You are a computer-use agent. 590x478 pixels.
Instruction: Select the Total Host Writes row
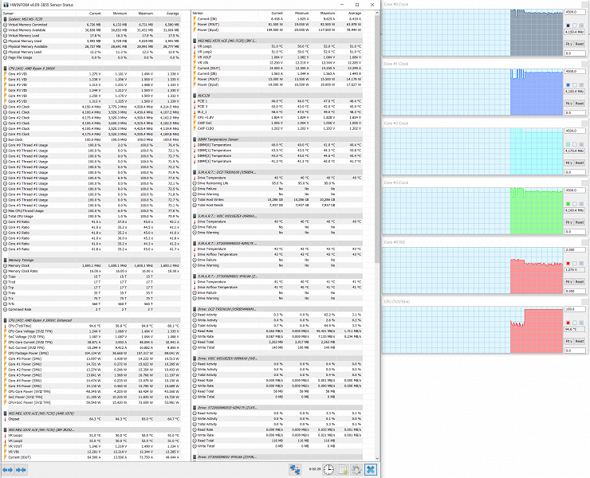277,200
